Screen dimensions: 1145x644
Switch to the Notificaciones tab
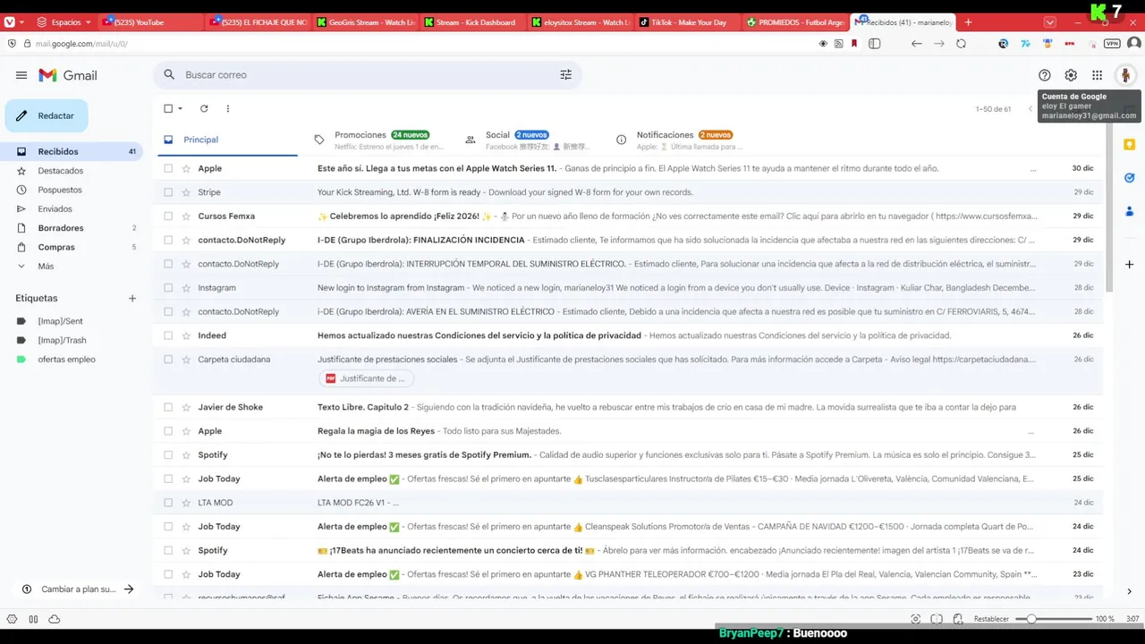(x=681, y=140)
